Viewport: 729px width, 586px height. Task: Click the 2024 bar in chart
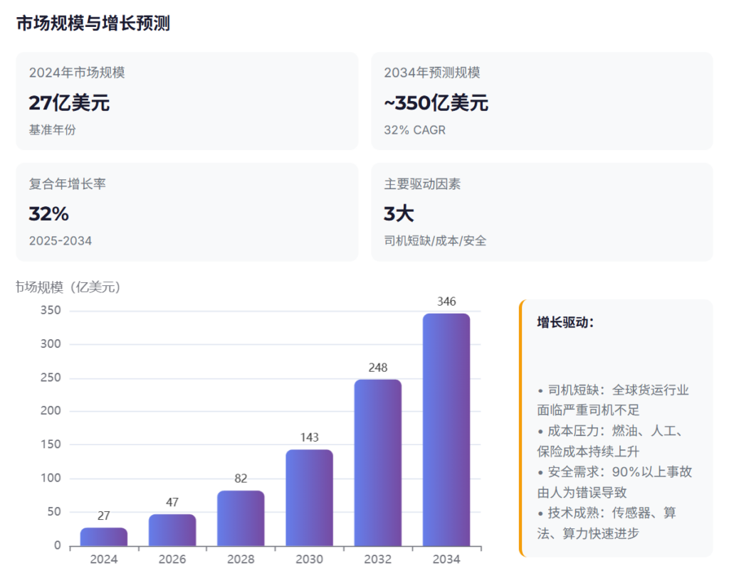(104, 537)
